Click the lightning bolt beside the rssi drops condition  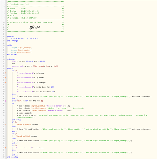pyautogui.click(x=6, y=148)
